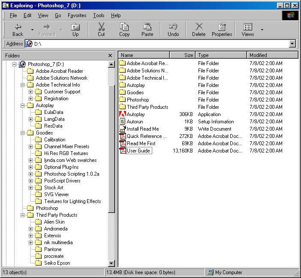
Task: Open the Go menu
Action: click(x=58, y=15)
